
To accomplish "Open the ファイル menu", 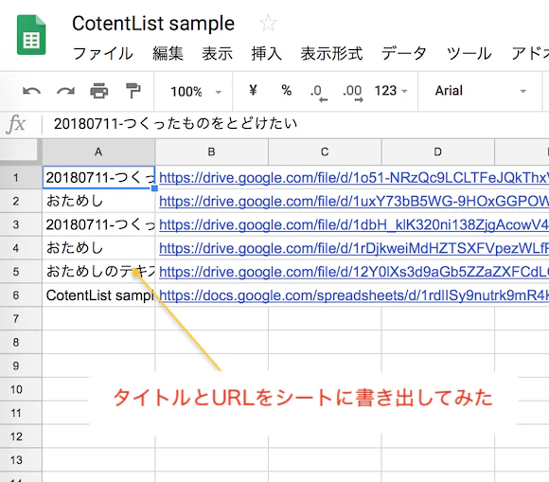I will [x=102, y=54].
